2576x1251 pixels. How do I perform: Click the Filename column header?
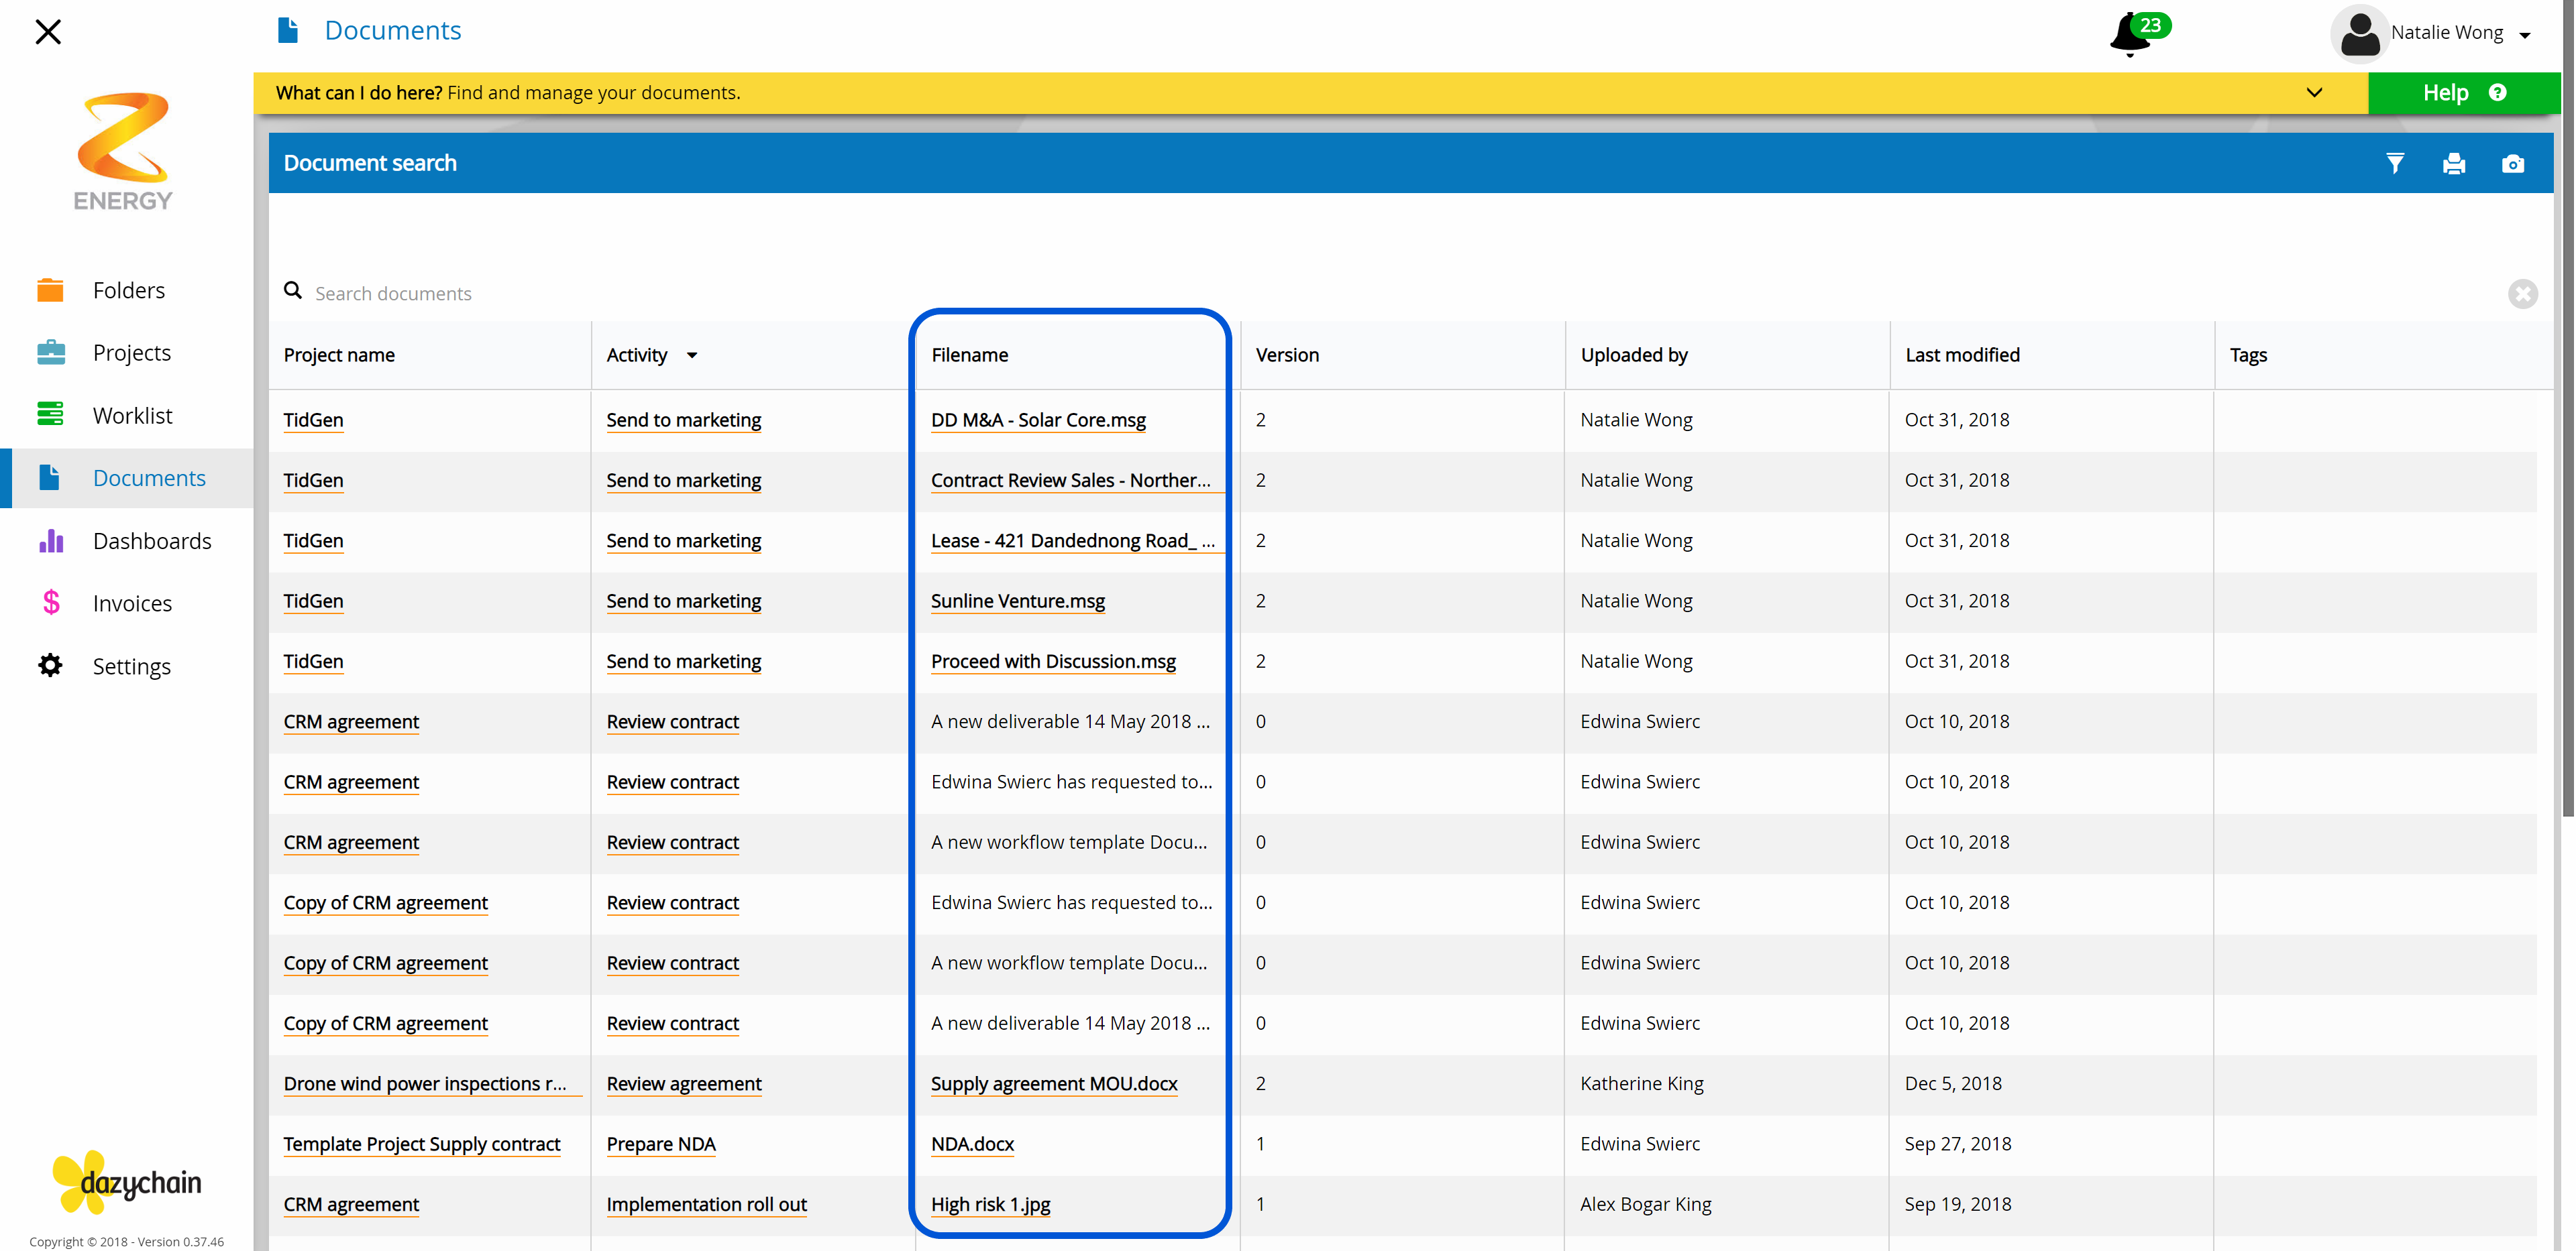(x=969, y=356)
